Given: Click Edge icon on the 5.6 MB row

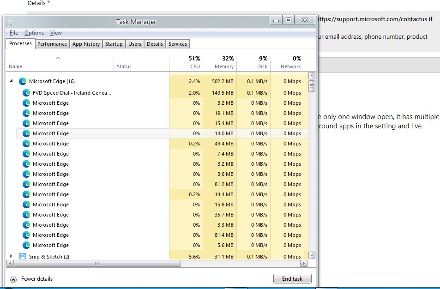Looking at the screenshot, I should tap(26, 245).
